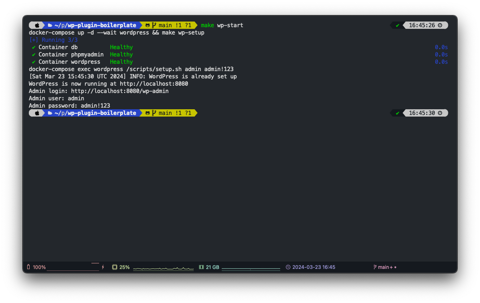Click the main+ branch label in the status bar
The height and width of the screenshot is (303, 480).
(385, 267)
